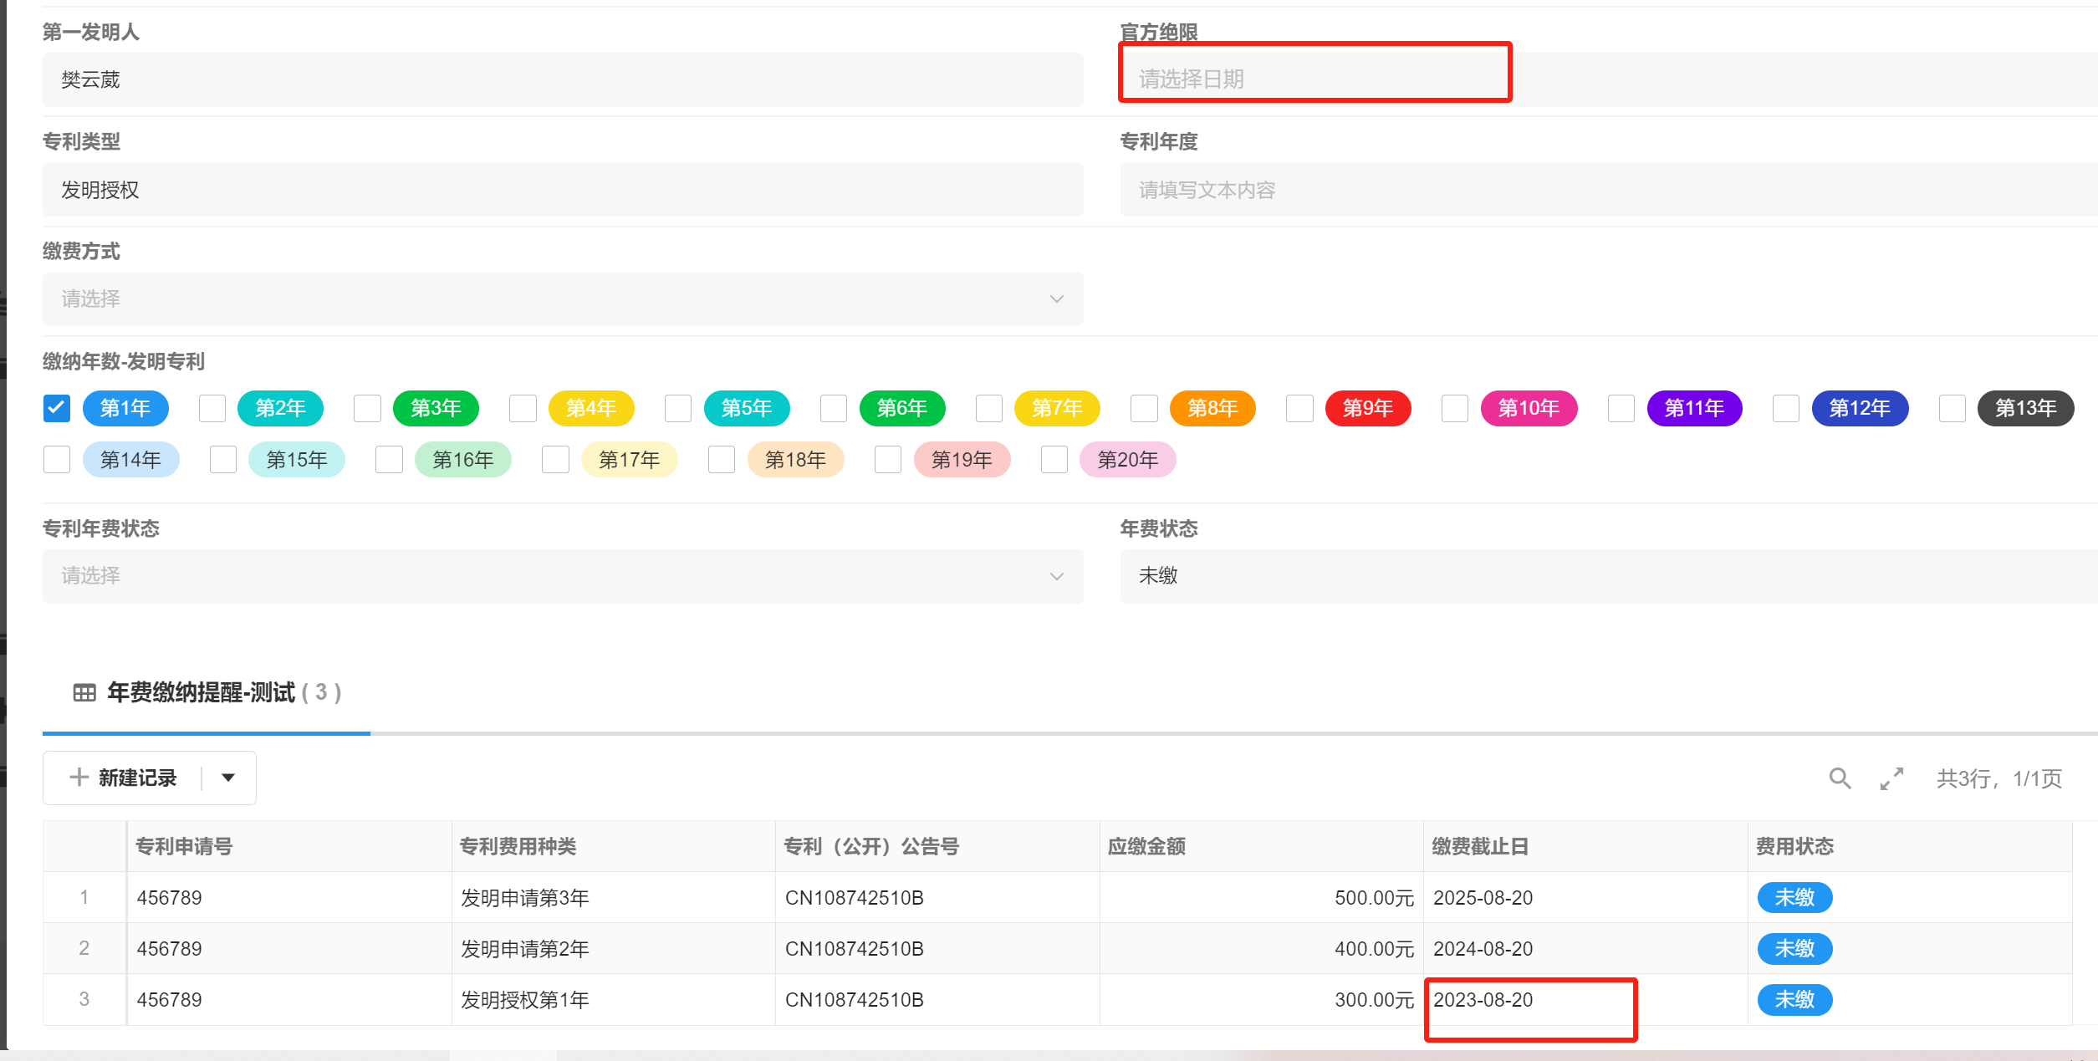
Task: Click 未缴 status badge in row 1
Action: click(1794, 897)
